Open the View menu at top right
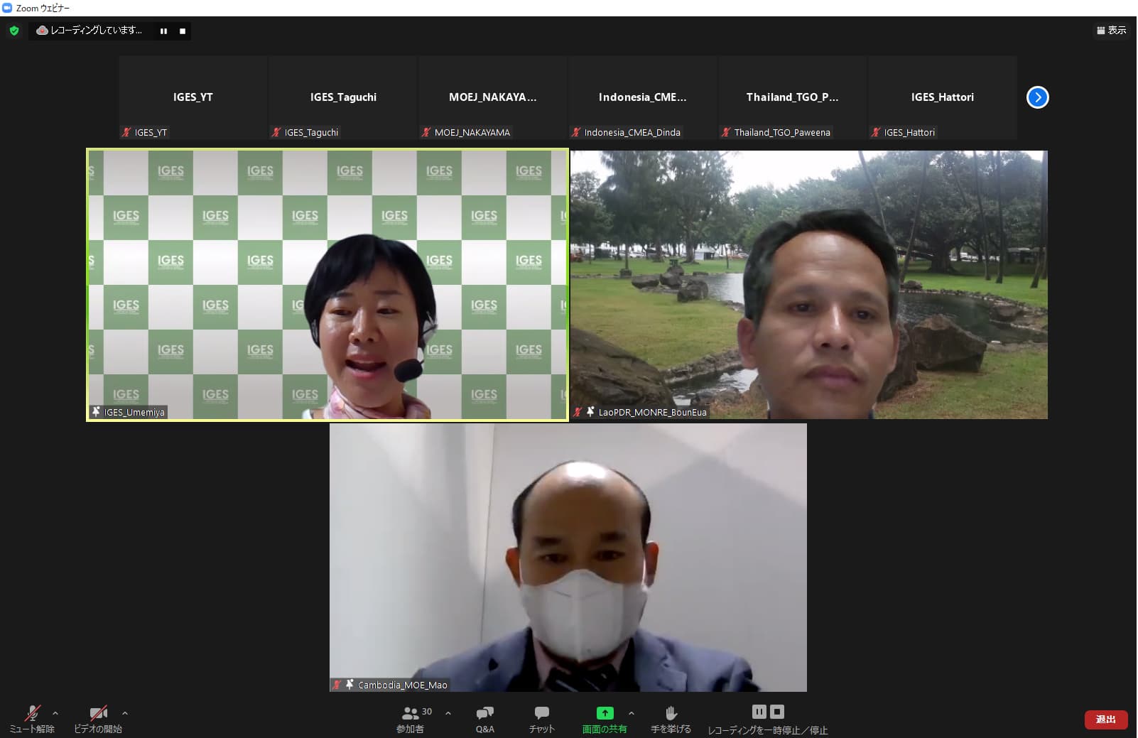This screenshot has height=738, width=1138. (x=1112, y=30)
